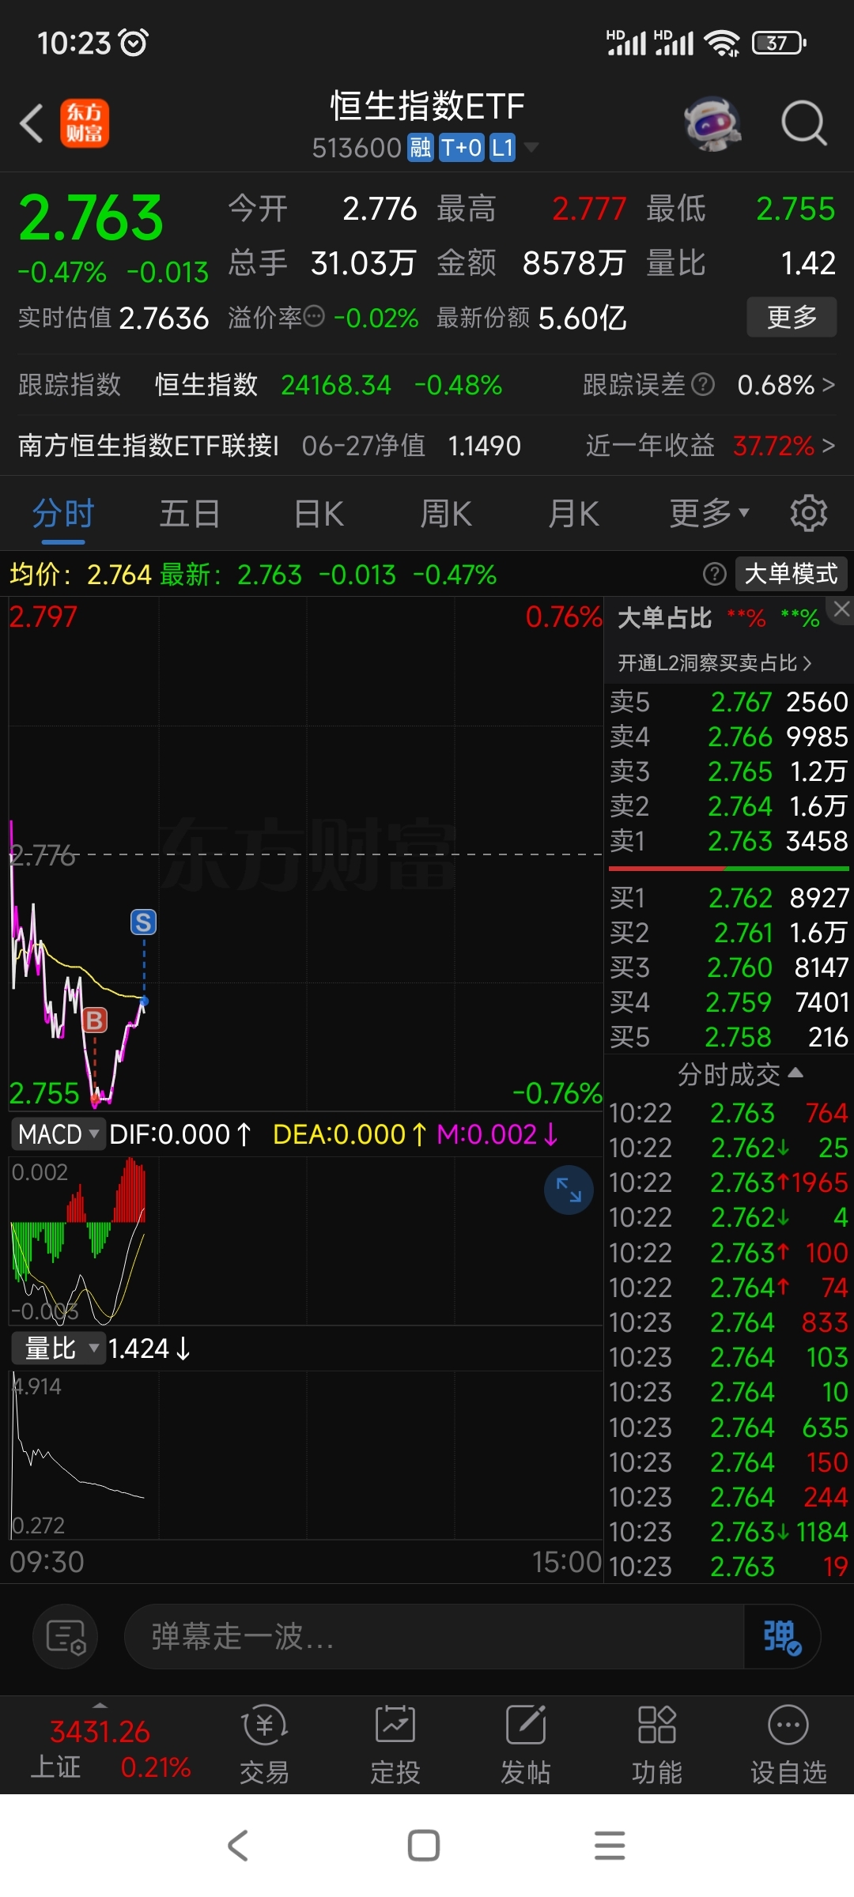Open the 更多 chart period dropdown
854x1897 pixels.
pos(709,514)
